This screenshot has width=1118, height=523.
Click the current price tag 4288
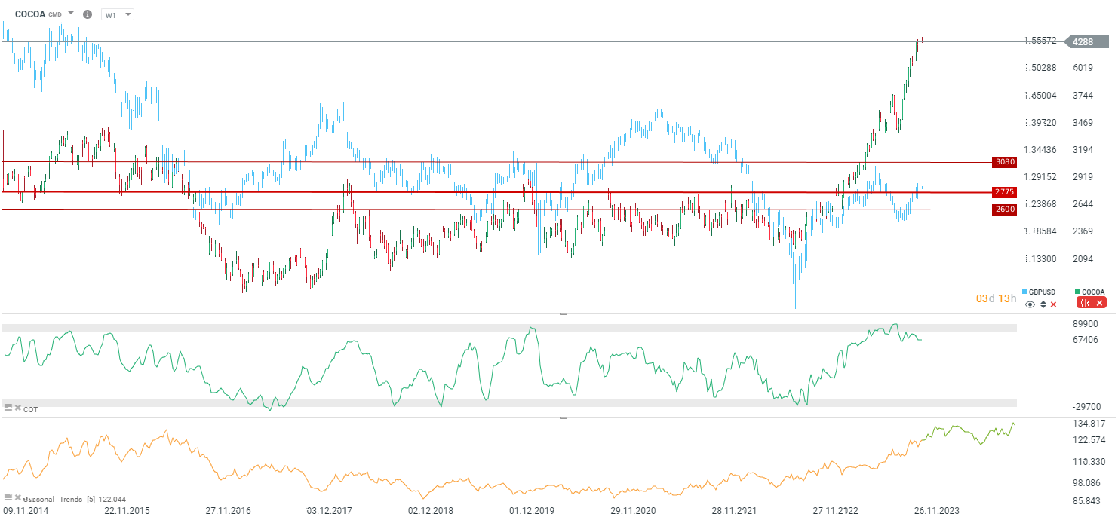1085,42
